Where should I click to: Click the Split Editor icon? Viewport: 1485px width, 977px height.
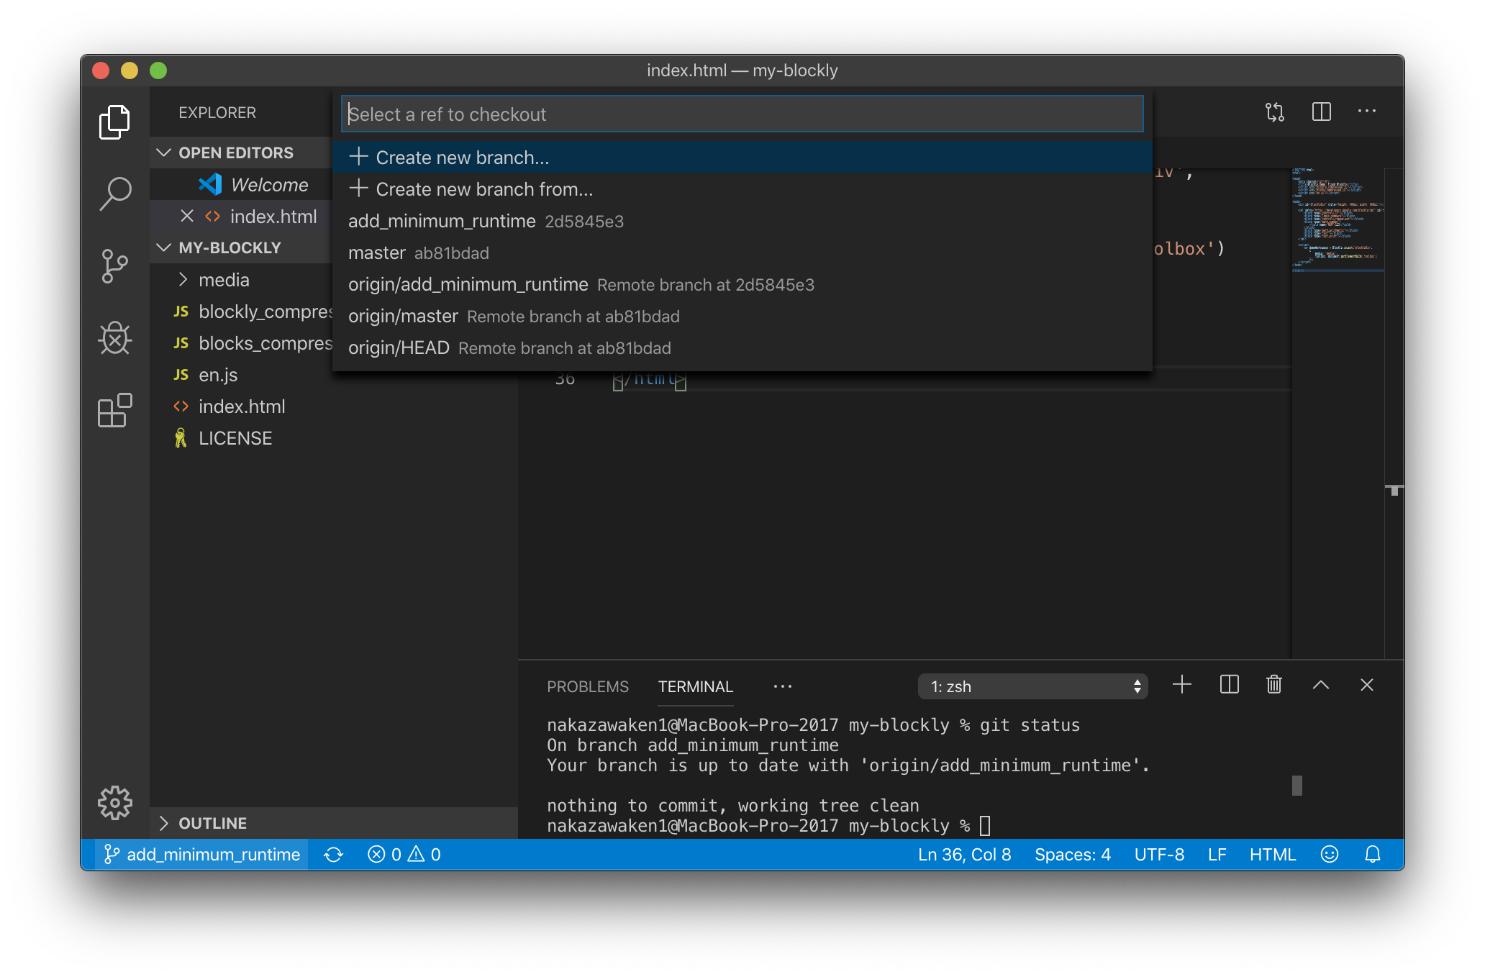[1321, 112]
